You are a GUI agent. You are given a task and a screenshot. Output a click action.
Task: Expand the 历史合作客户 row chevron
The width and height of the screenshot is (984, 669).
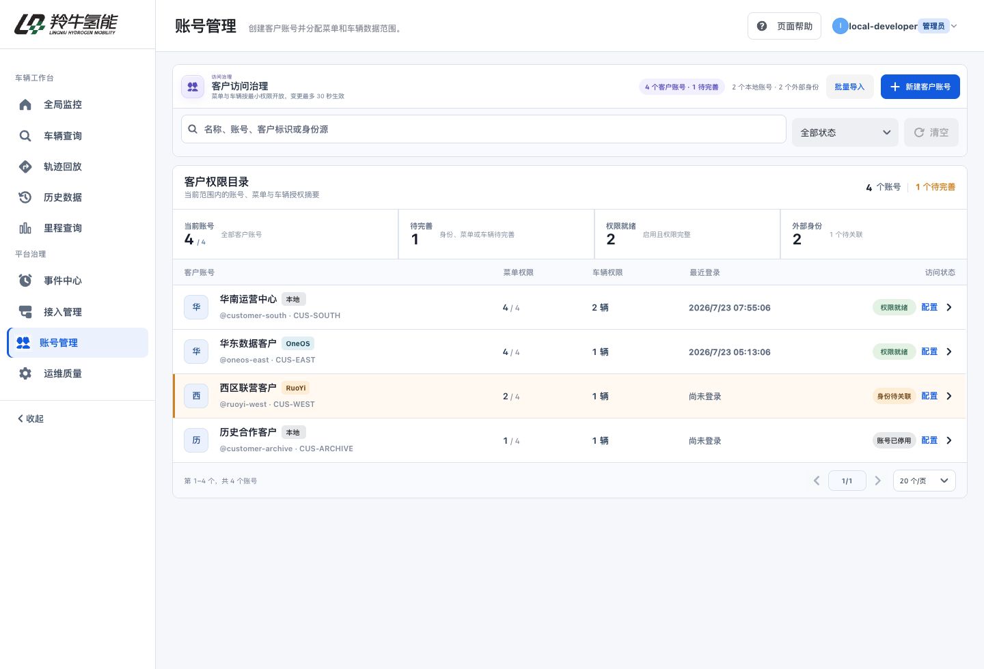[x=949, y=440]
